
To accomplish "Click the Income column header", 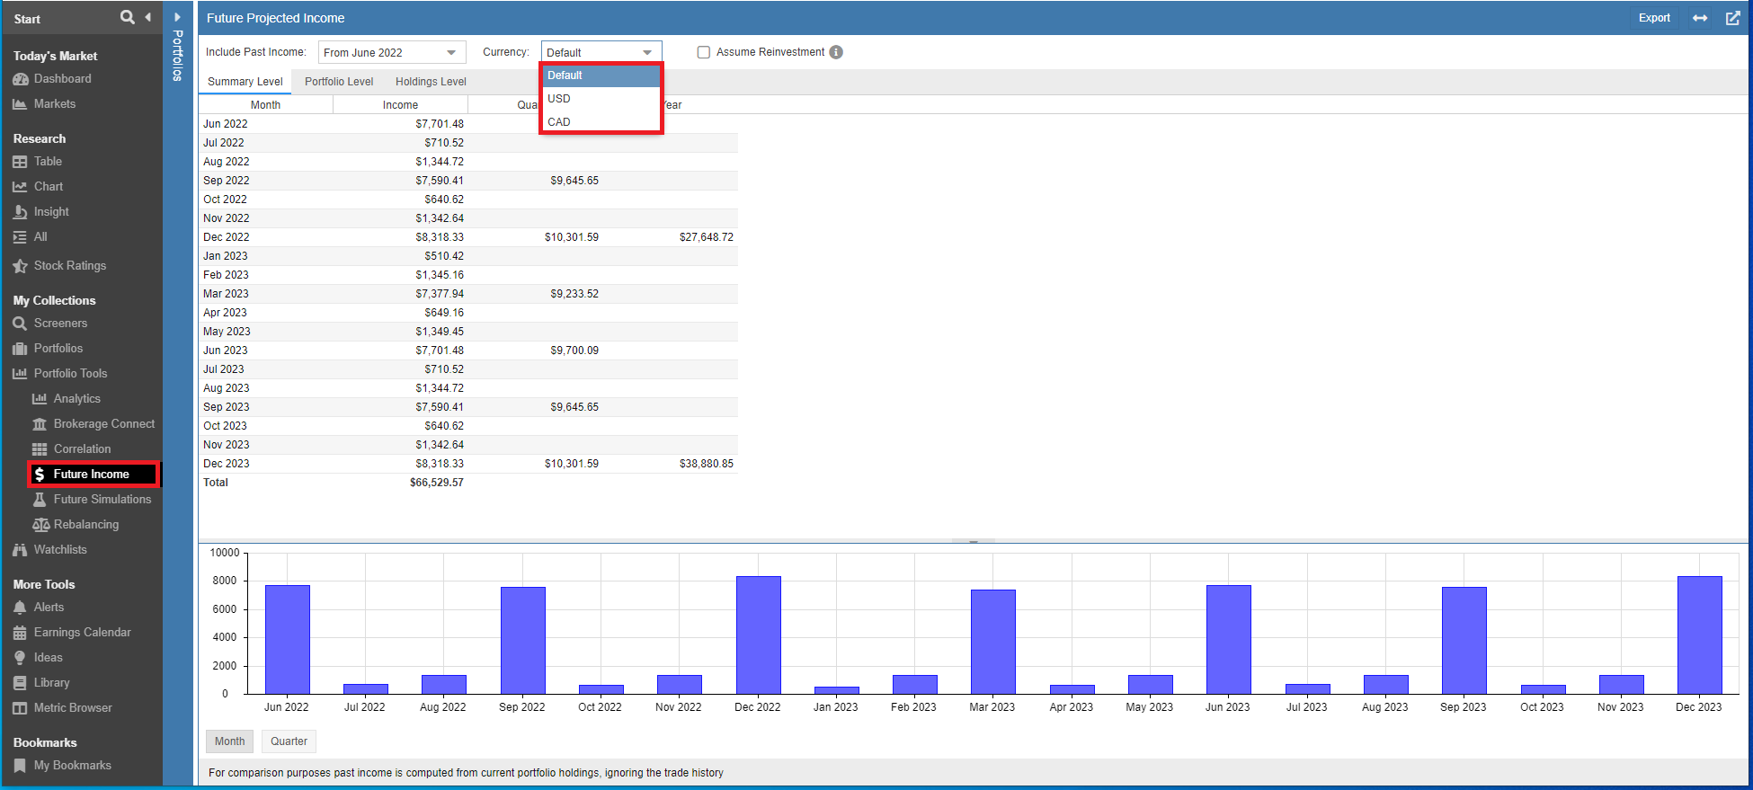I will click(400, 105).
